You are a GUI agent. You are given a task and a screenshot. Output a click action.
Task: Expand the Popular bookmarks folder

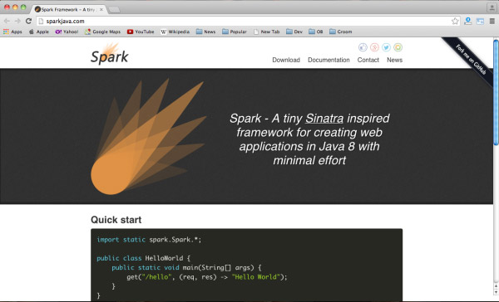[x=235, y=32]
